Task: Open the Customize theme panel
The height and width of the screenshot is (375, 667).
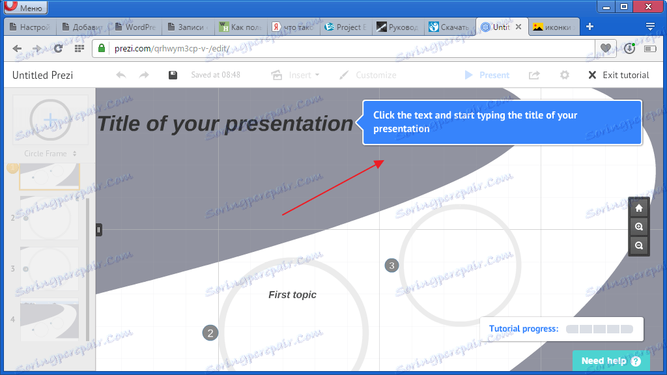Action: point(368,76)
